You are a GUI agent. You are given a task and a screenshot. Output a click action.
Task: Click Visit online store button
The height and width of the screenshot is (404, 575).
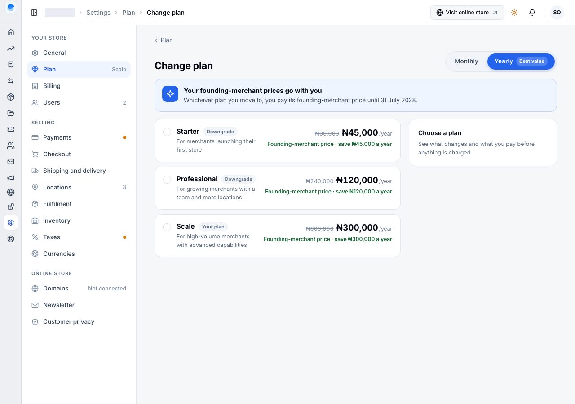point(467,13)
